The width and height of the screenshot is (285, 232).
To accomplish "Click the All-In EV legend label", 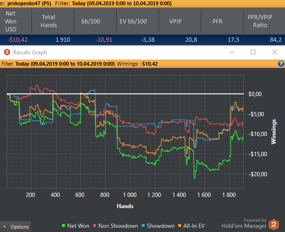I will pos(194,226).
